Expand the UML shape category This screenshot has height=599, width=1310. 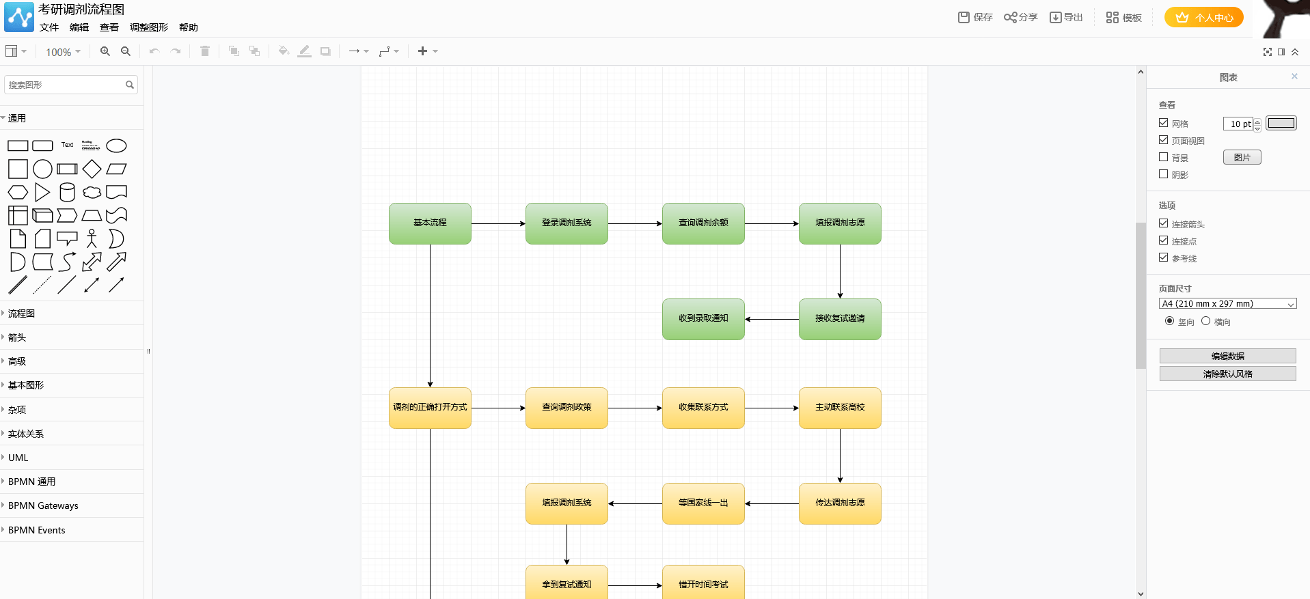pyautogui.click(x=72, y=458)
